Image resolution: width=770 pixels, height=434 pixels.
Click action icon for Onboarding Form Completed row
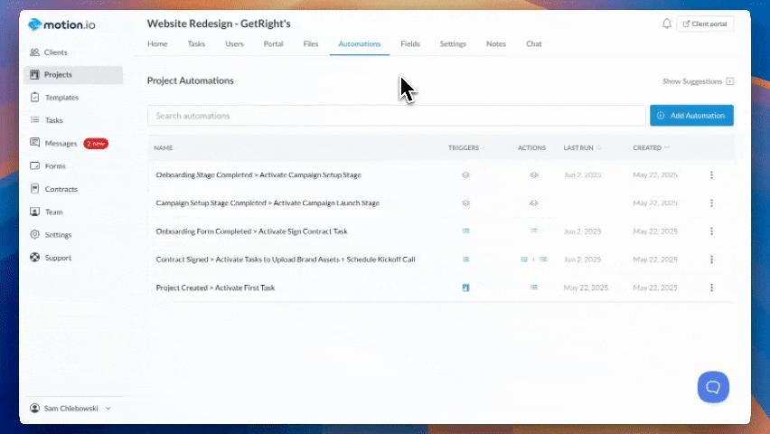[x=534, y=231]
